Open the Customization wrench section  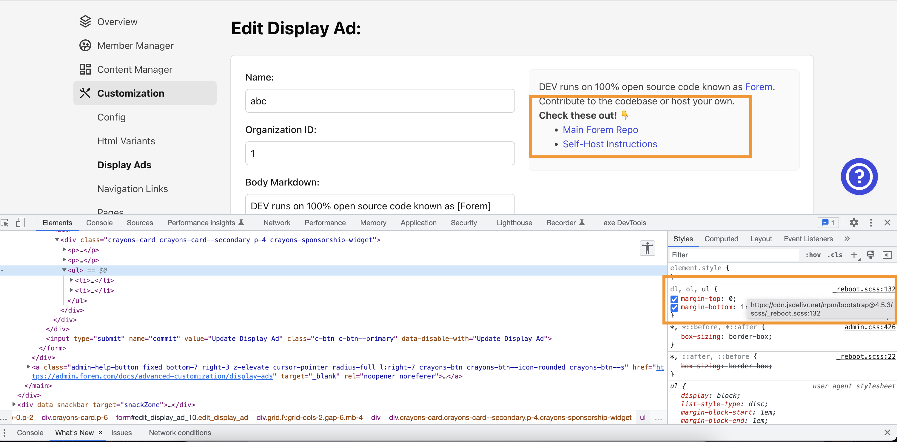131,93
